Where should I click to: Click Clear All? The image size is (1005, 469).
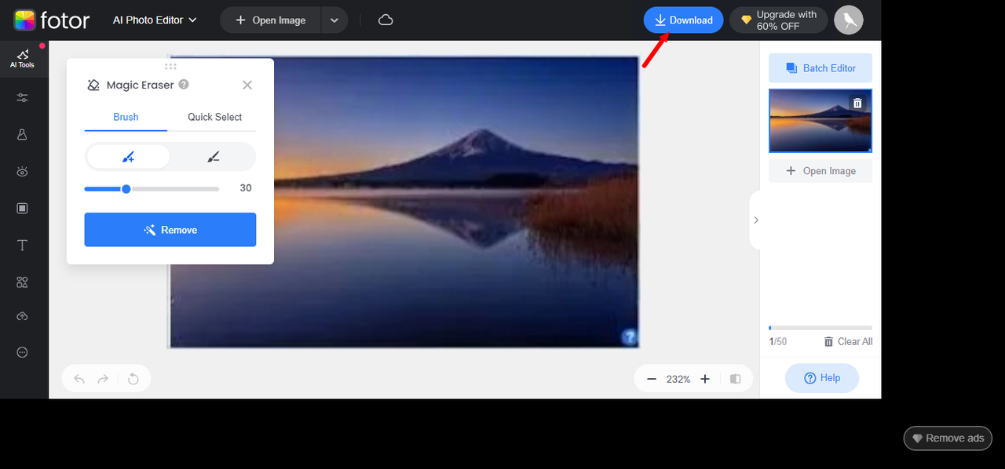click(x=848, y=341)
